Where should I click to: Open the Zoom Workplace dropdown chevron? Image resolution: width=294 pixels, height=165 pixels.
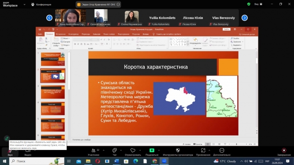point(24,5)
